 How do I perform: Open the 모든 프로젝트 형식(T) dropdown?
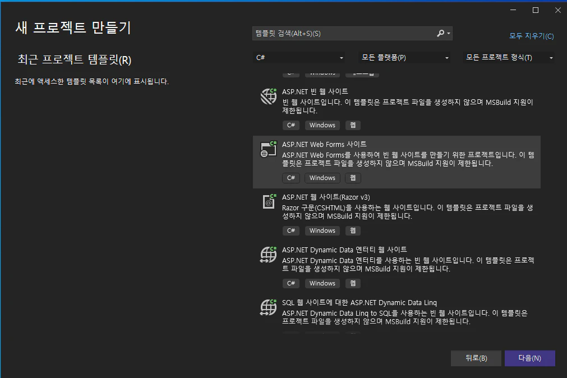[x=509, y=58]
